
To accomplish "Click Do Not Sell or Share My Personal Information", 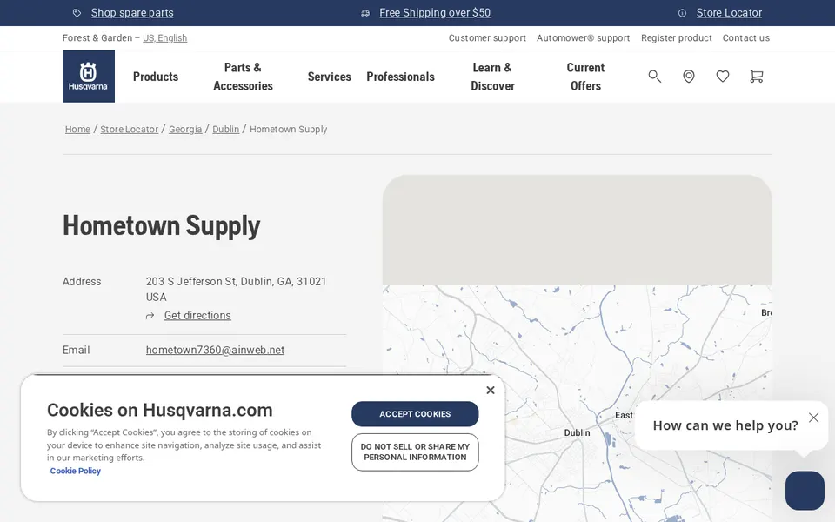I will (x=415, y=452).
